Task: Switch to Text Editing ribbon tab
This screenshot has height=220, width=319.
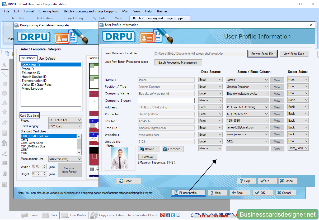Action: pyautogui.click(x=44, y=18)
